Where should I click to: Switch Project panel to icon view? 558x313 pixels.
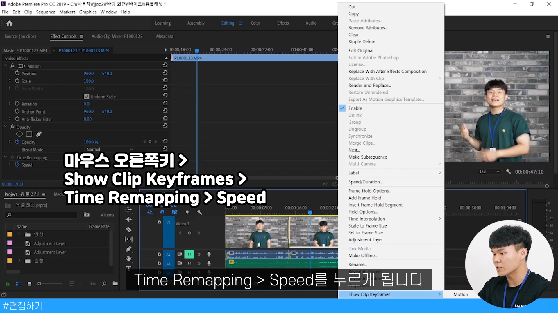(29, 284)
